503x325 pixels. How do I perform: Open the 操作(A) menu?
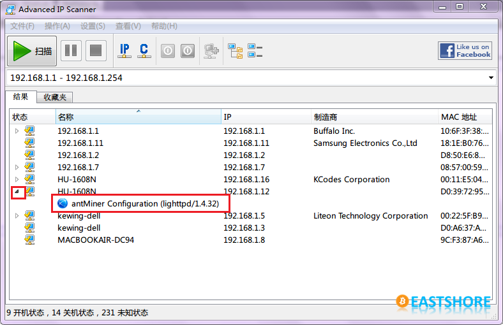(57, 26)
